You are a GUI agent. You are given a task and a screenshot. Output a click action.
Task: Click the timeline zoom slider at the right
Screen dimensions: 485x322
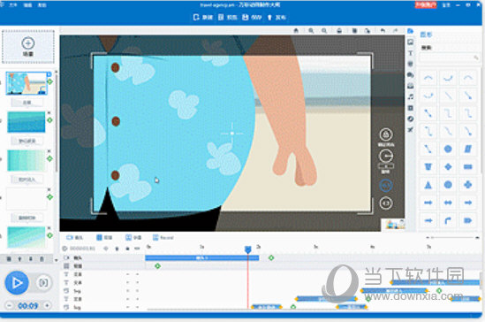pos(452,237)
